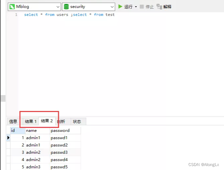Click the line number 1 in gutter
The height and width of the screenshot is (170, 224).
(16, 15)
